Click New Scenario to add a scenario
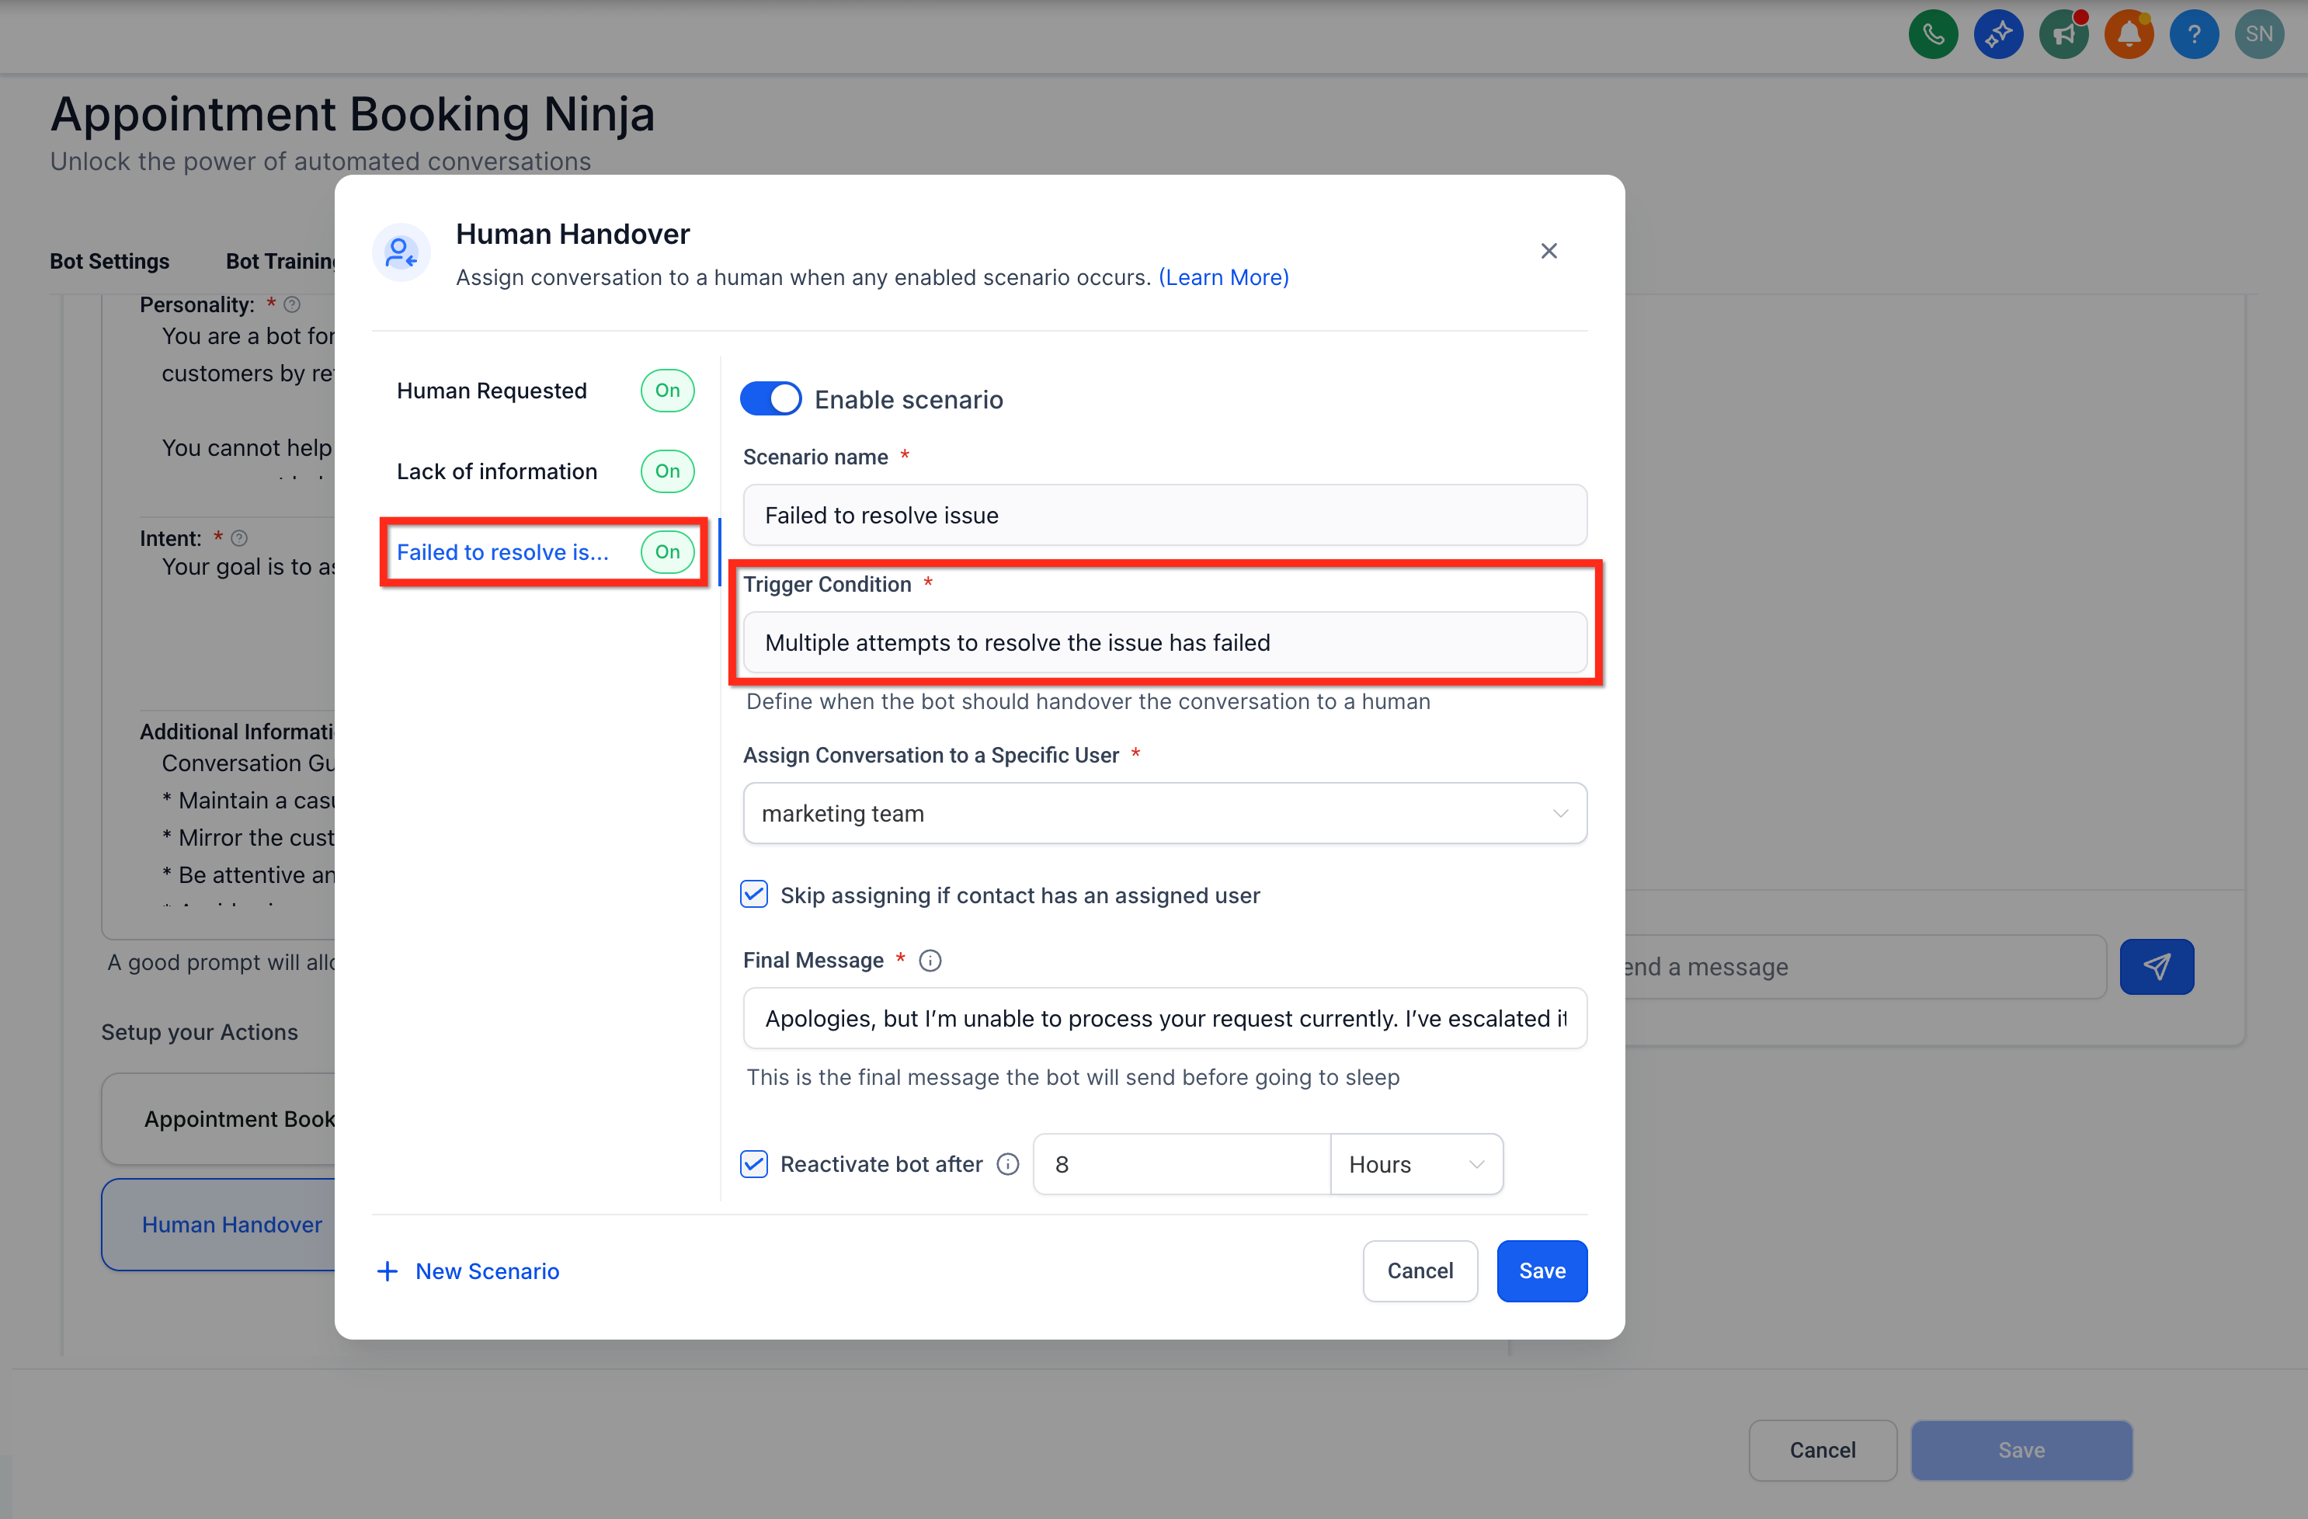The height and width of the screenshot is (1519, 2308). 468,1270
